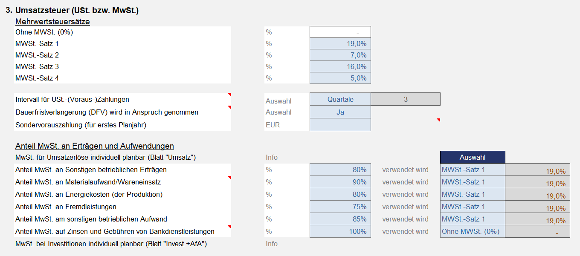The width and height of the screenshot is (580, 256).
Task: Click the dark blue Auswahl header
Action: click(473, 157)
